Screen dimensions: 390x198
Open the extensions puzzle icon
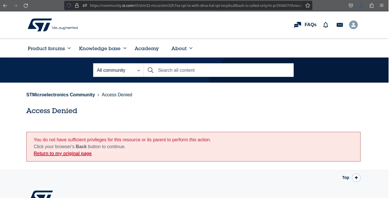point(371,5)
